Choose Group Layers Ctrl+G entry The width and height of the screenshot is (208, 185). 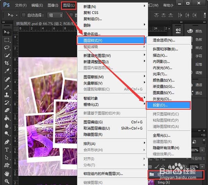(112, 122)
